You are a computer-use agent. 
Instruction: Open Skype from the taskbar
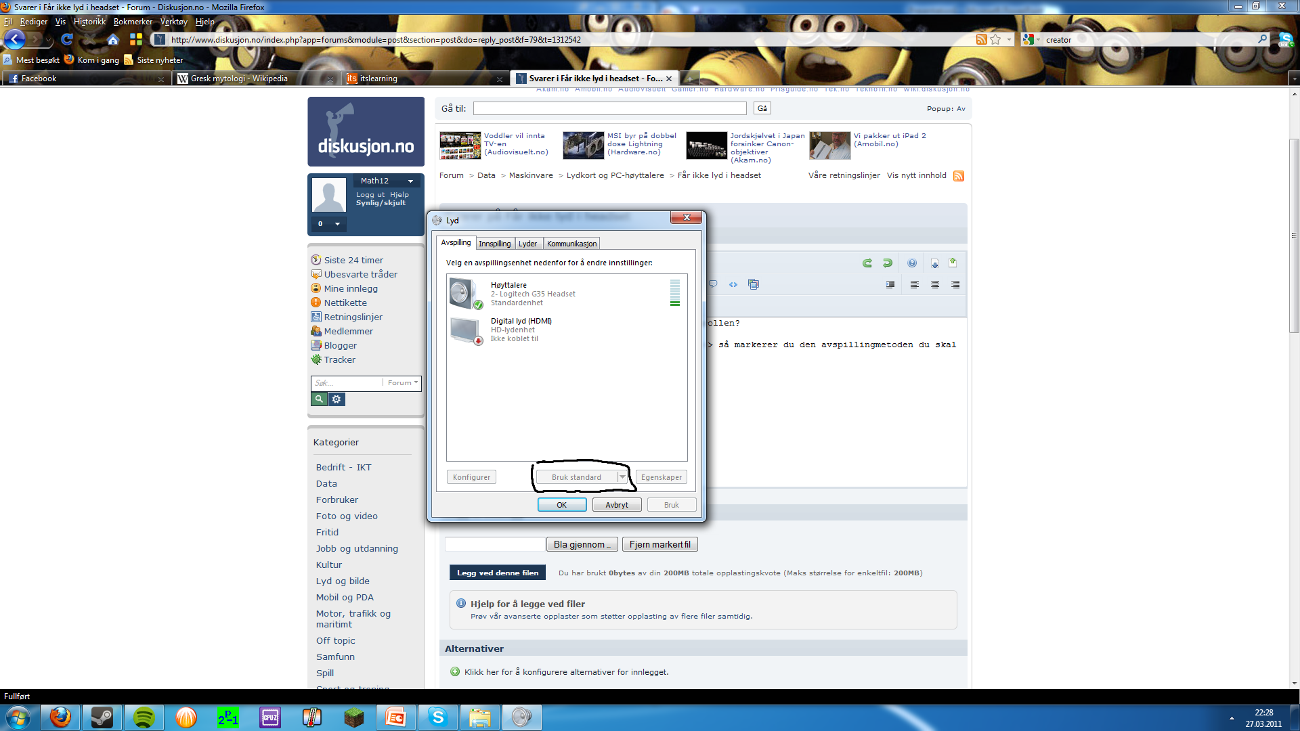(x=438, y=717)
